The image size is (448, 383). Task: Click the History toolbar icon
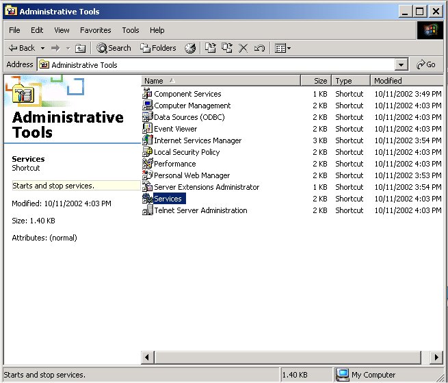[190, 48]
